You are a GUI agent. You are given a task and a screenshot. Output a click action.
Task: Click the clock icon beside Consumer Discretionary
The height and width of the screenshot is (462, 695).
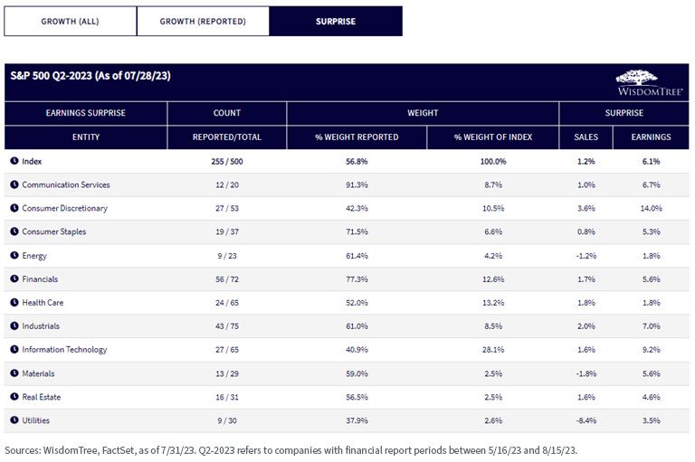click(x=14, y=208)
